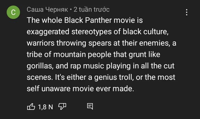Click the "2 tuần trước" timestamp
This screenshot has width=200, height=119.
pos(91,9)
